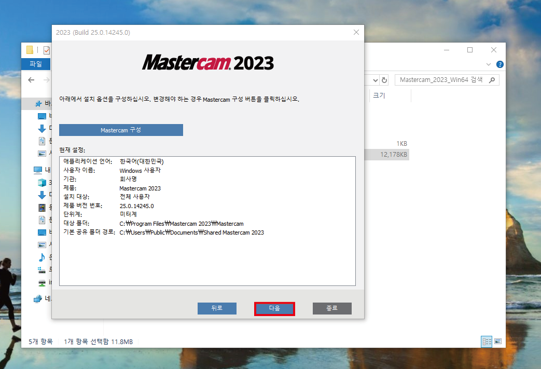Open the green network drive icon in sidebar

click(x=41, y=283)
